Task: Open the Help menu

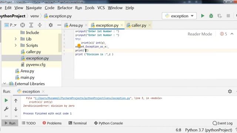Action: click(x=130, y=8)
